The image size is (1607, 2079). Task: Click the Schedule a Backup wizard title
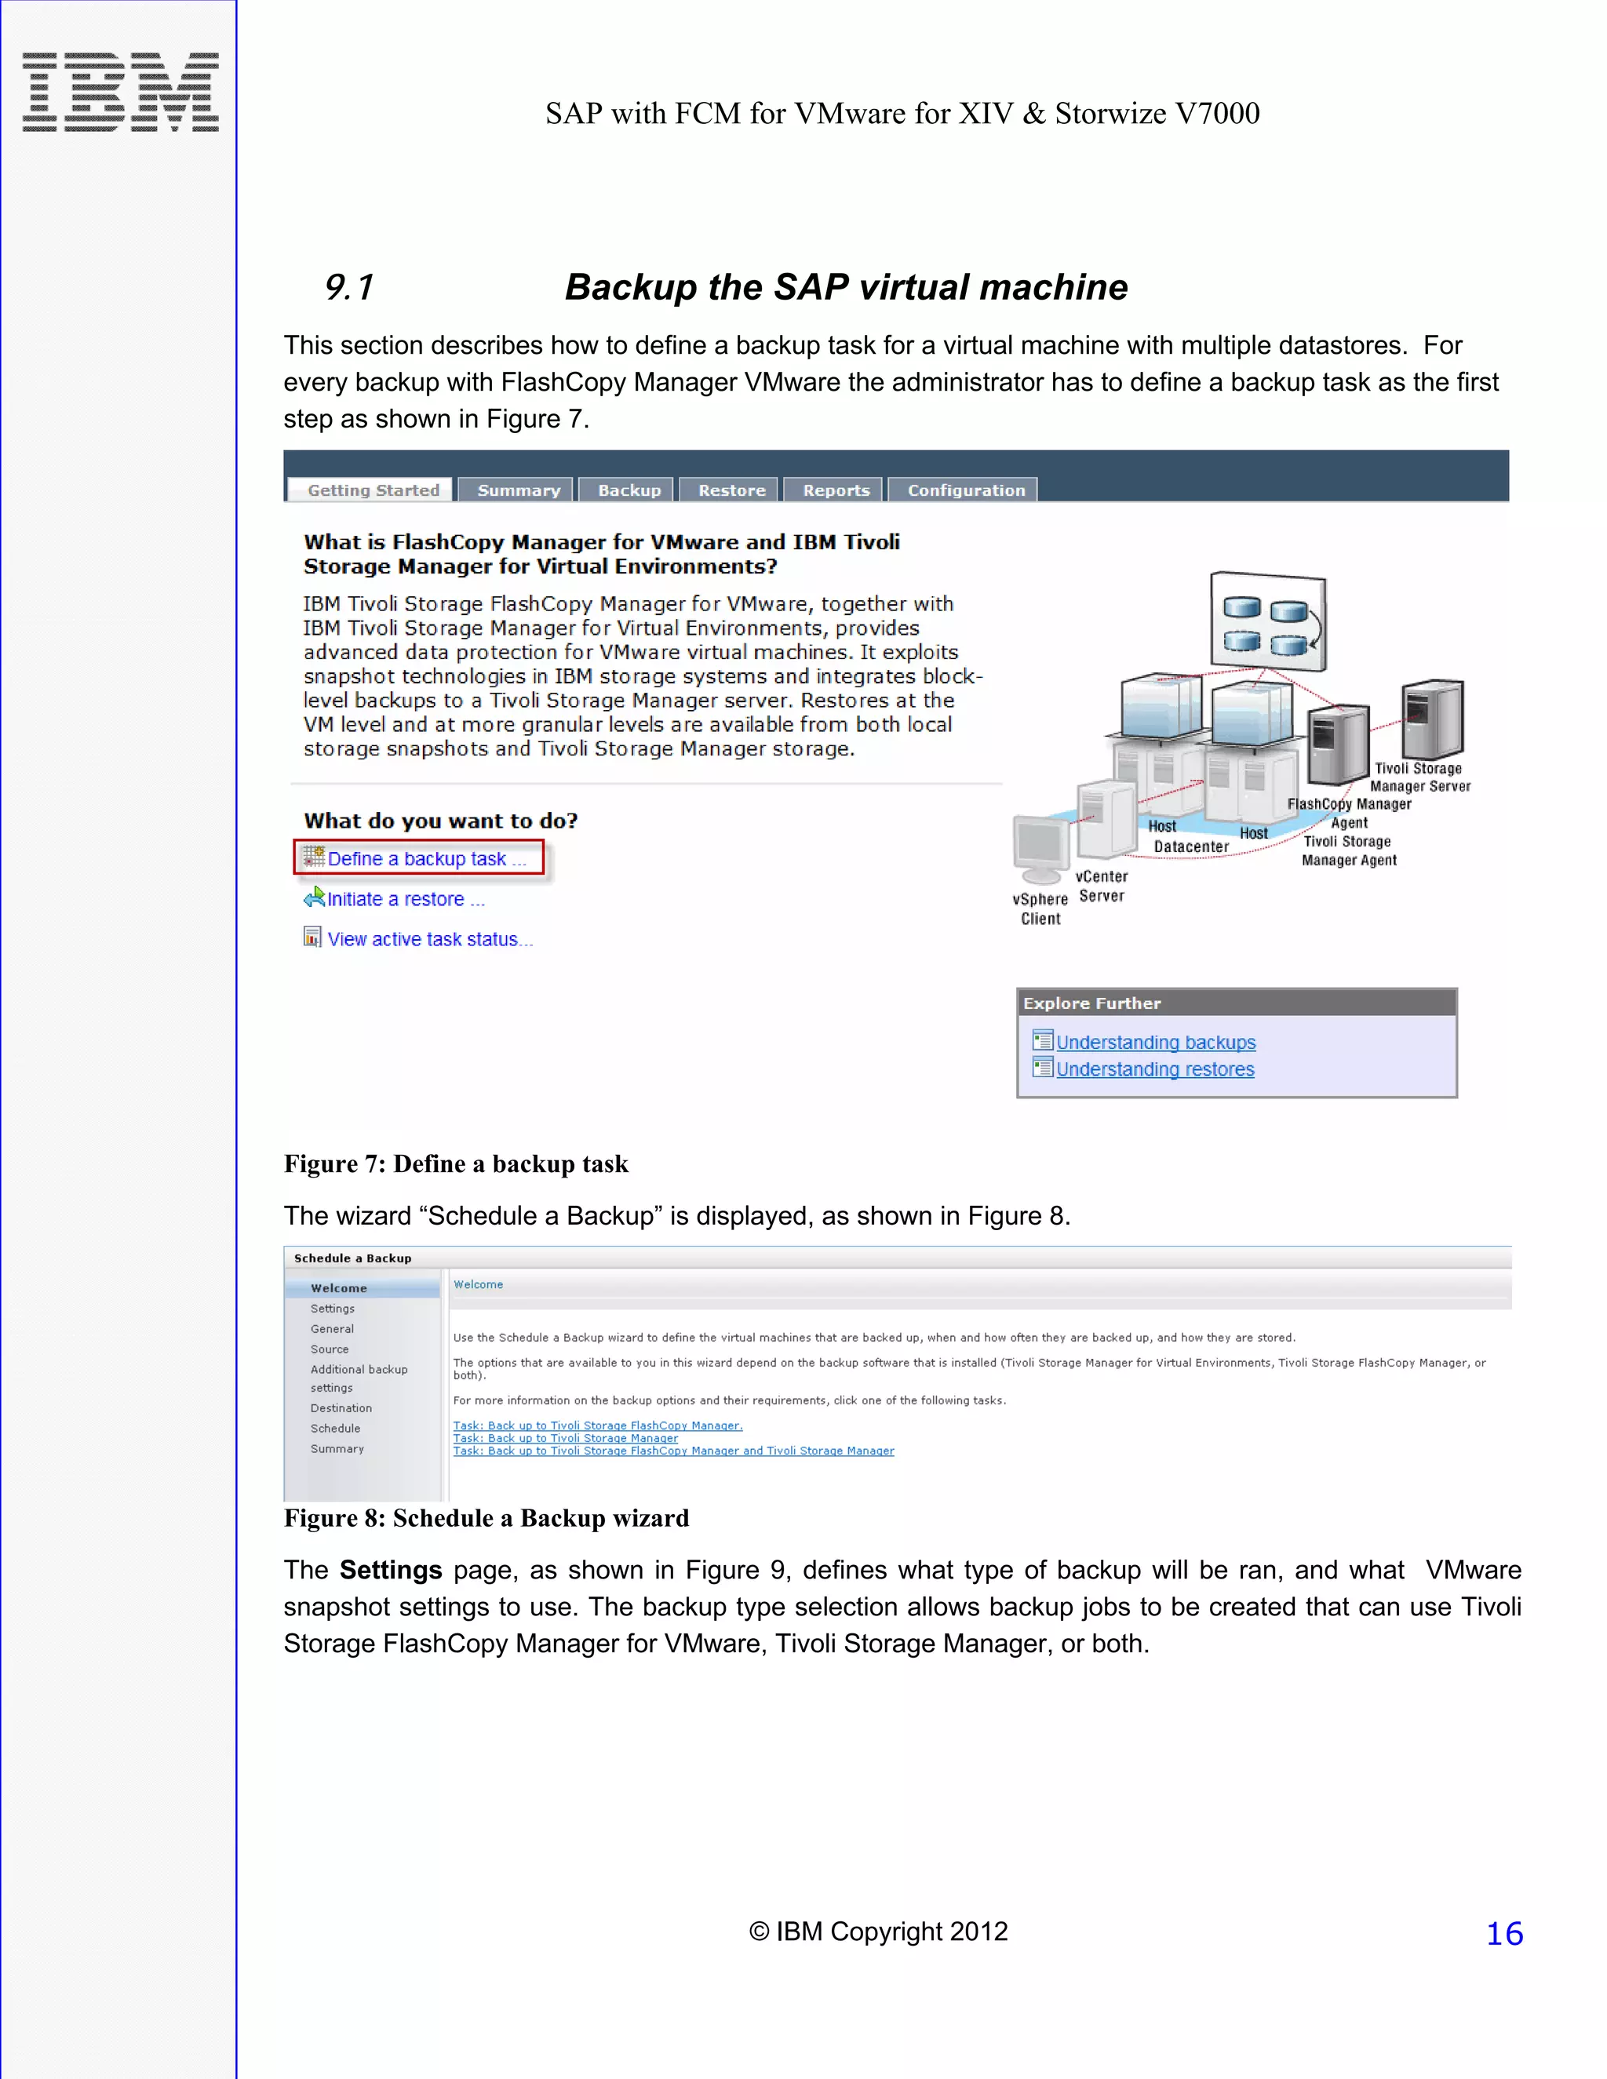(352, 1258)
